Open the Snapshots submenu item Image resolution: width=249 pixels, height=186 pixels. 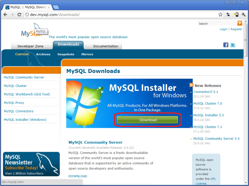(66, 54)
